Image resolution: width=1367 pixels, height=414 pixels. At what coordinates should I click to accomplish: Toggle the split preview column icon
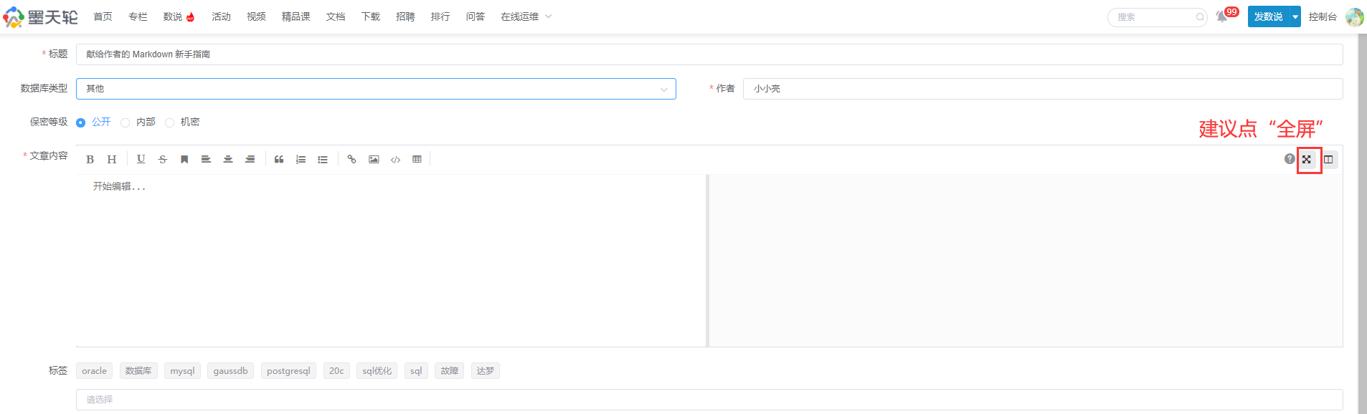point(1328,159)
